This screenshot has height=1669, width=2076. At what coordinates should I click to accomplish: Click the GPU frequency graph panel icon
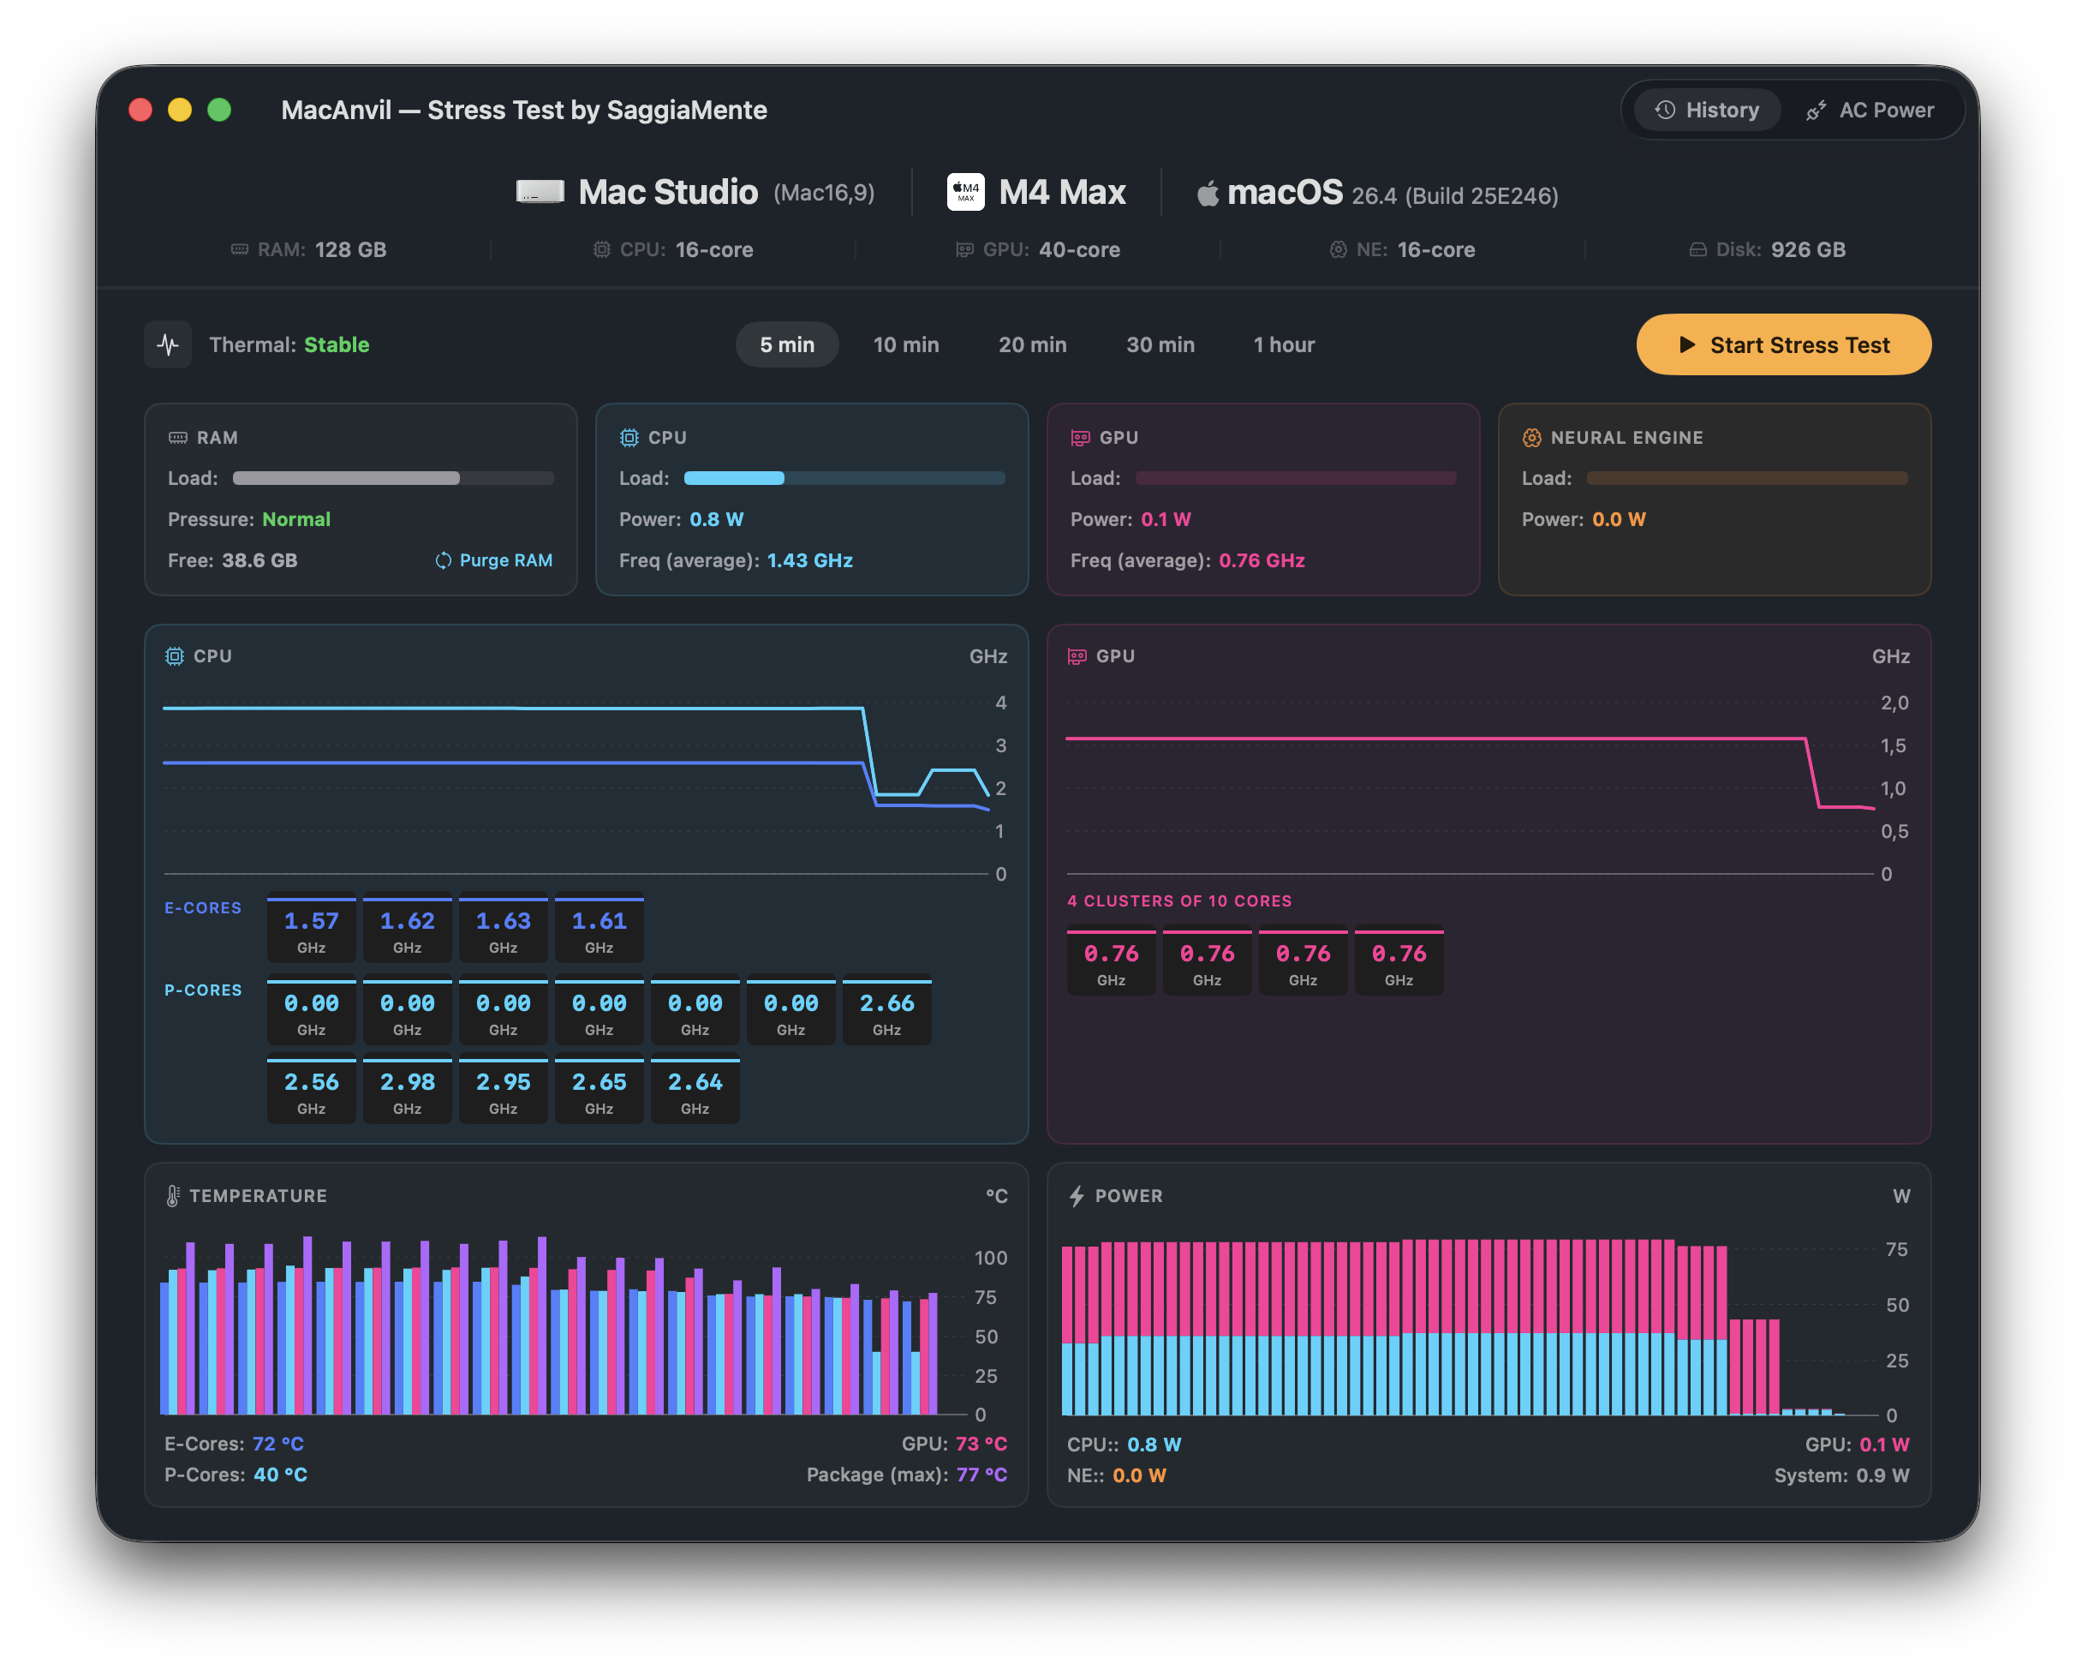click(1077, 655)
